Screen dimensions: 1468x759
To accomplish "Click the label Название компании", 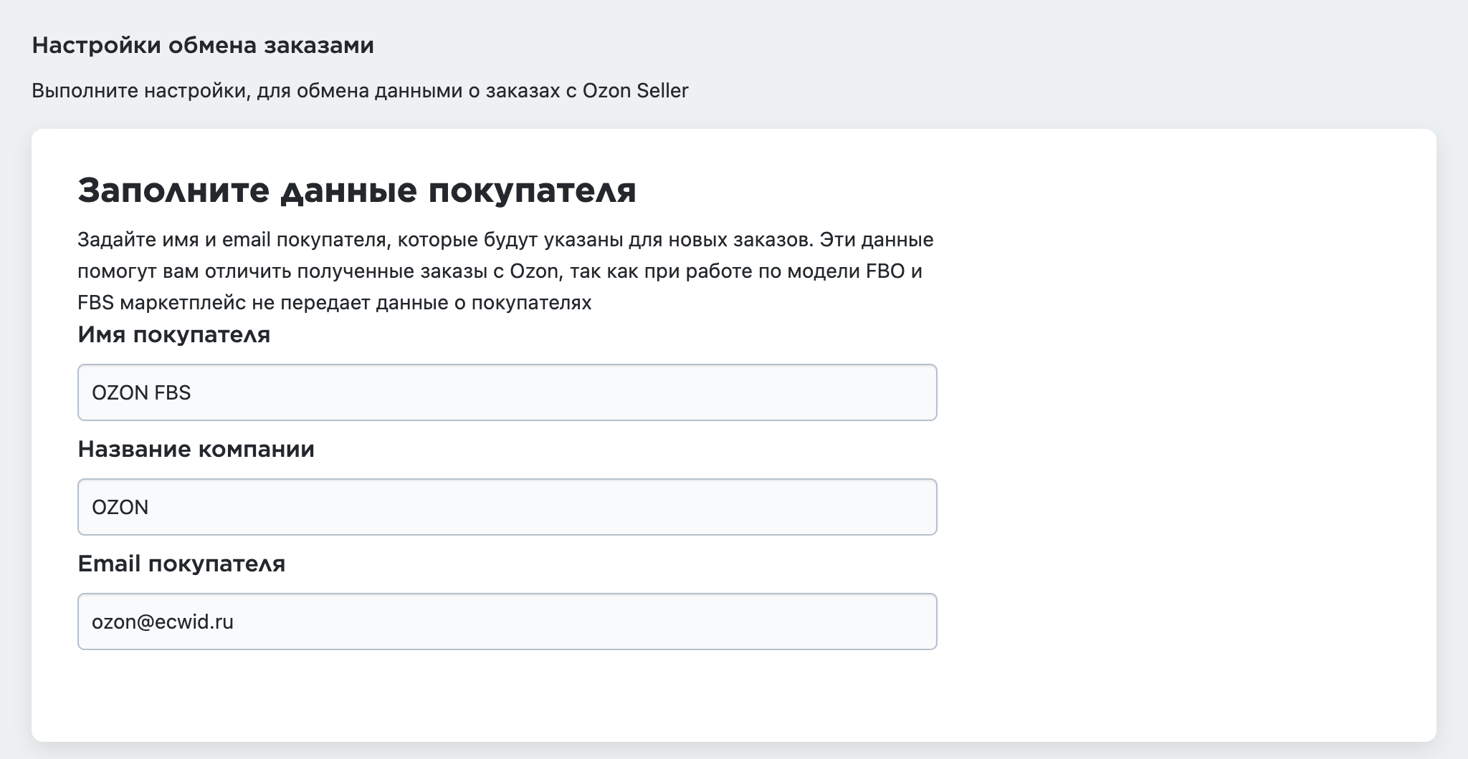I will point(196,449).
